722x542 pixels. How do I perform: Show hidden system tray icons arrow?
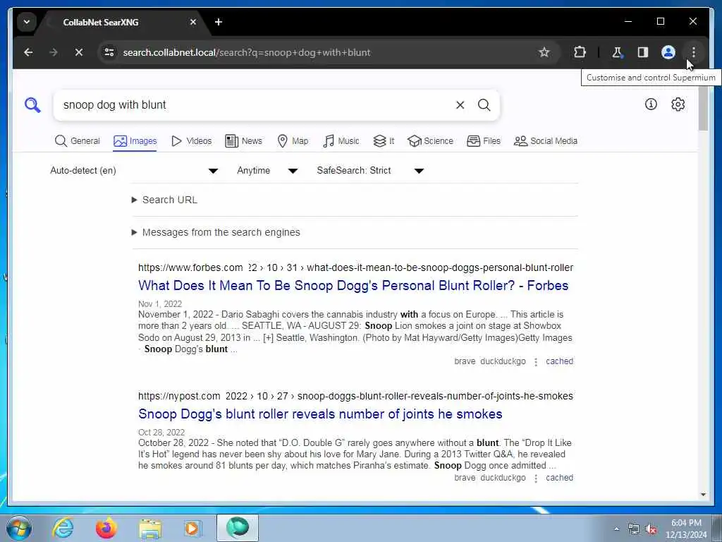(616, 529)
